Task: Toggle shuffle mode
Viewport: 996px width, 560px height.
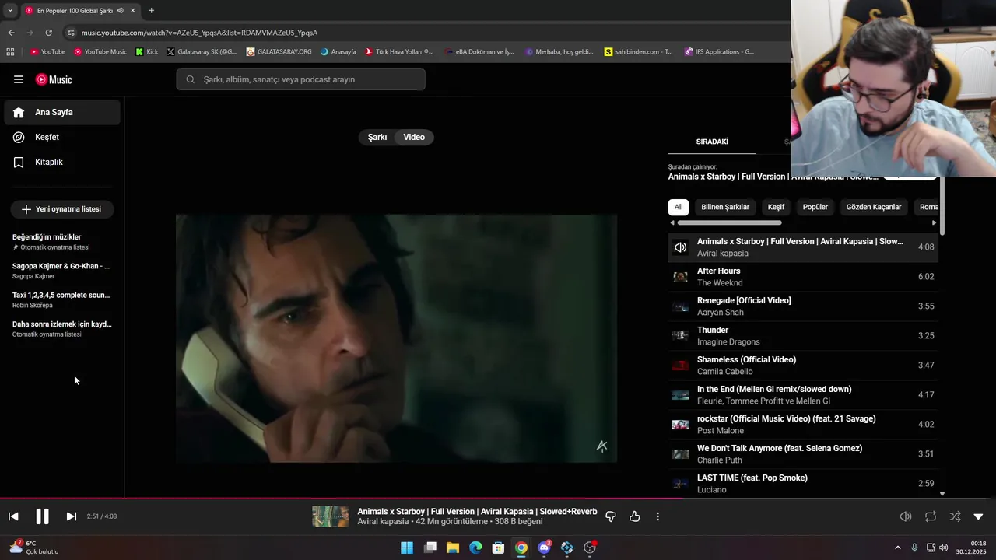Action: pyautogui.click(x=955, y=516)
